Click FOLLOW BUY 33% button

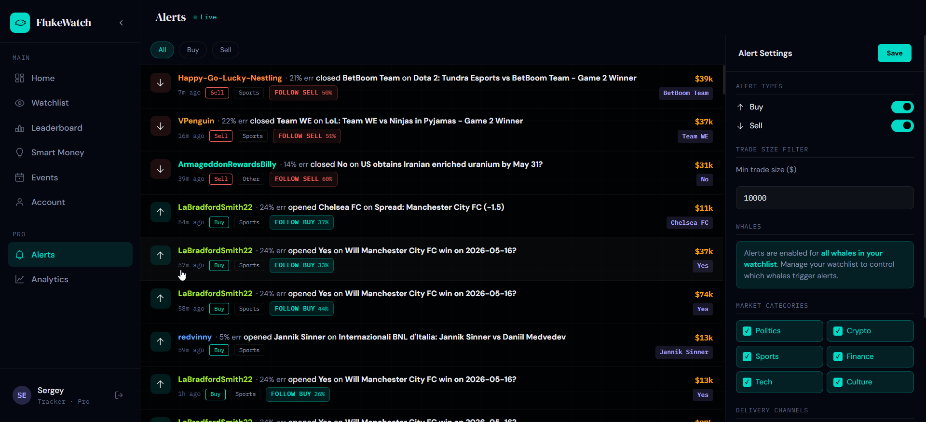point(301,265)
